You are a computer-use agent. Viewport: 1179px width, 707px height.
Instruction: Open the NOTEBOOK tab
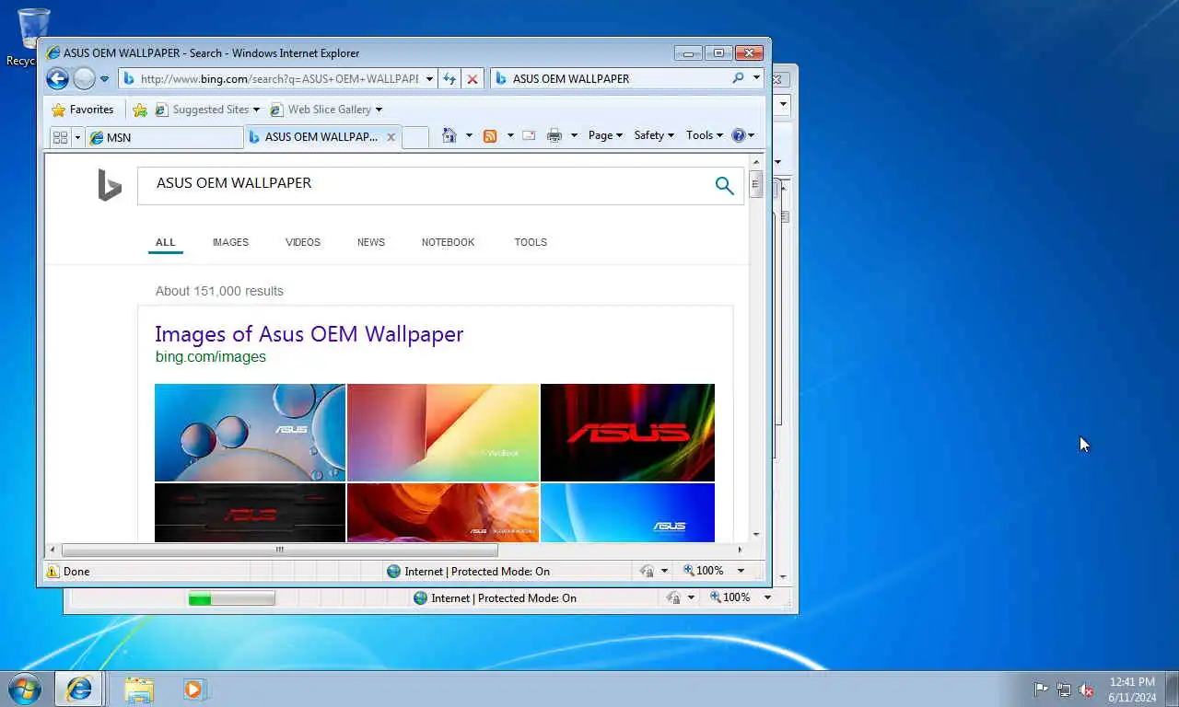449,243
